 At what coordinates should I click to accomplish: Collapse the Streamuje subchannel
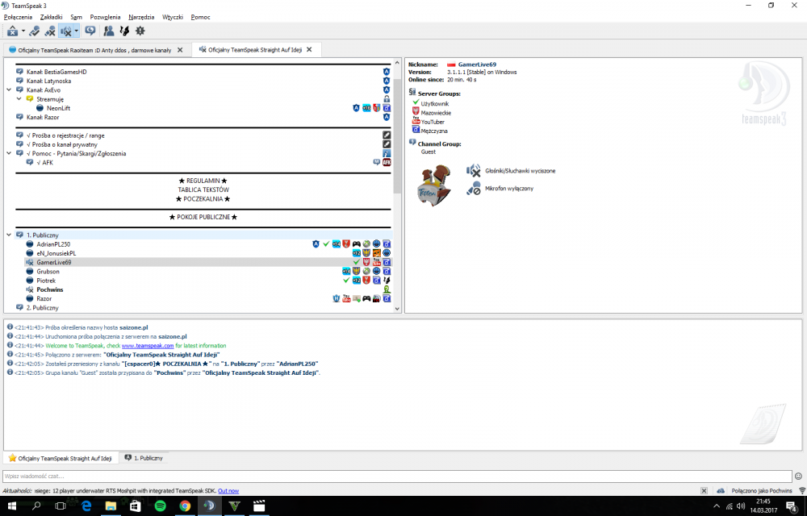[19, 99]
